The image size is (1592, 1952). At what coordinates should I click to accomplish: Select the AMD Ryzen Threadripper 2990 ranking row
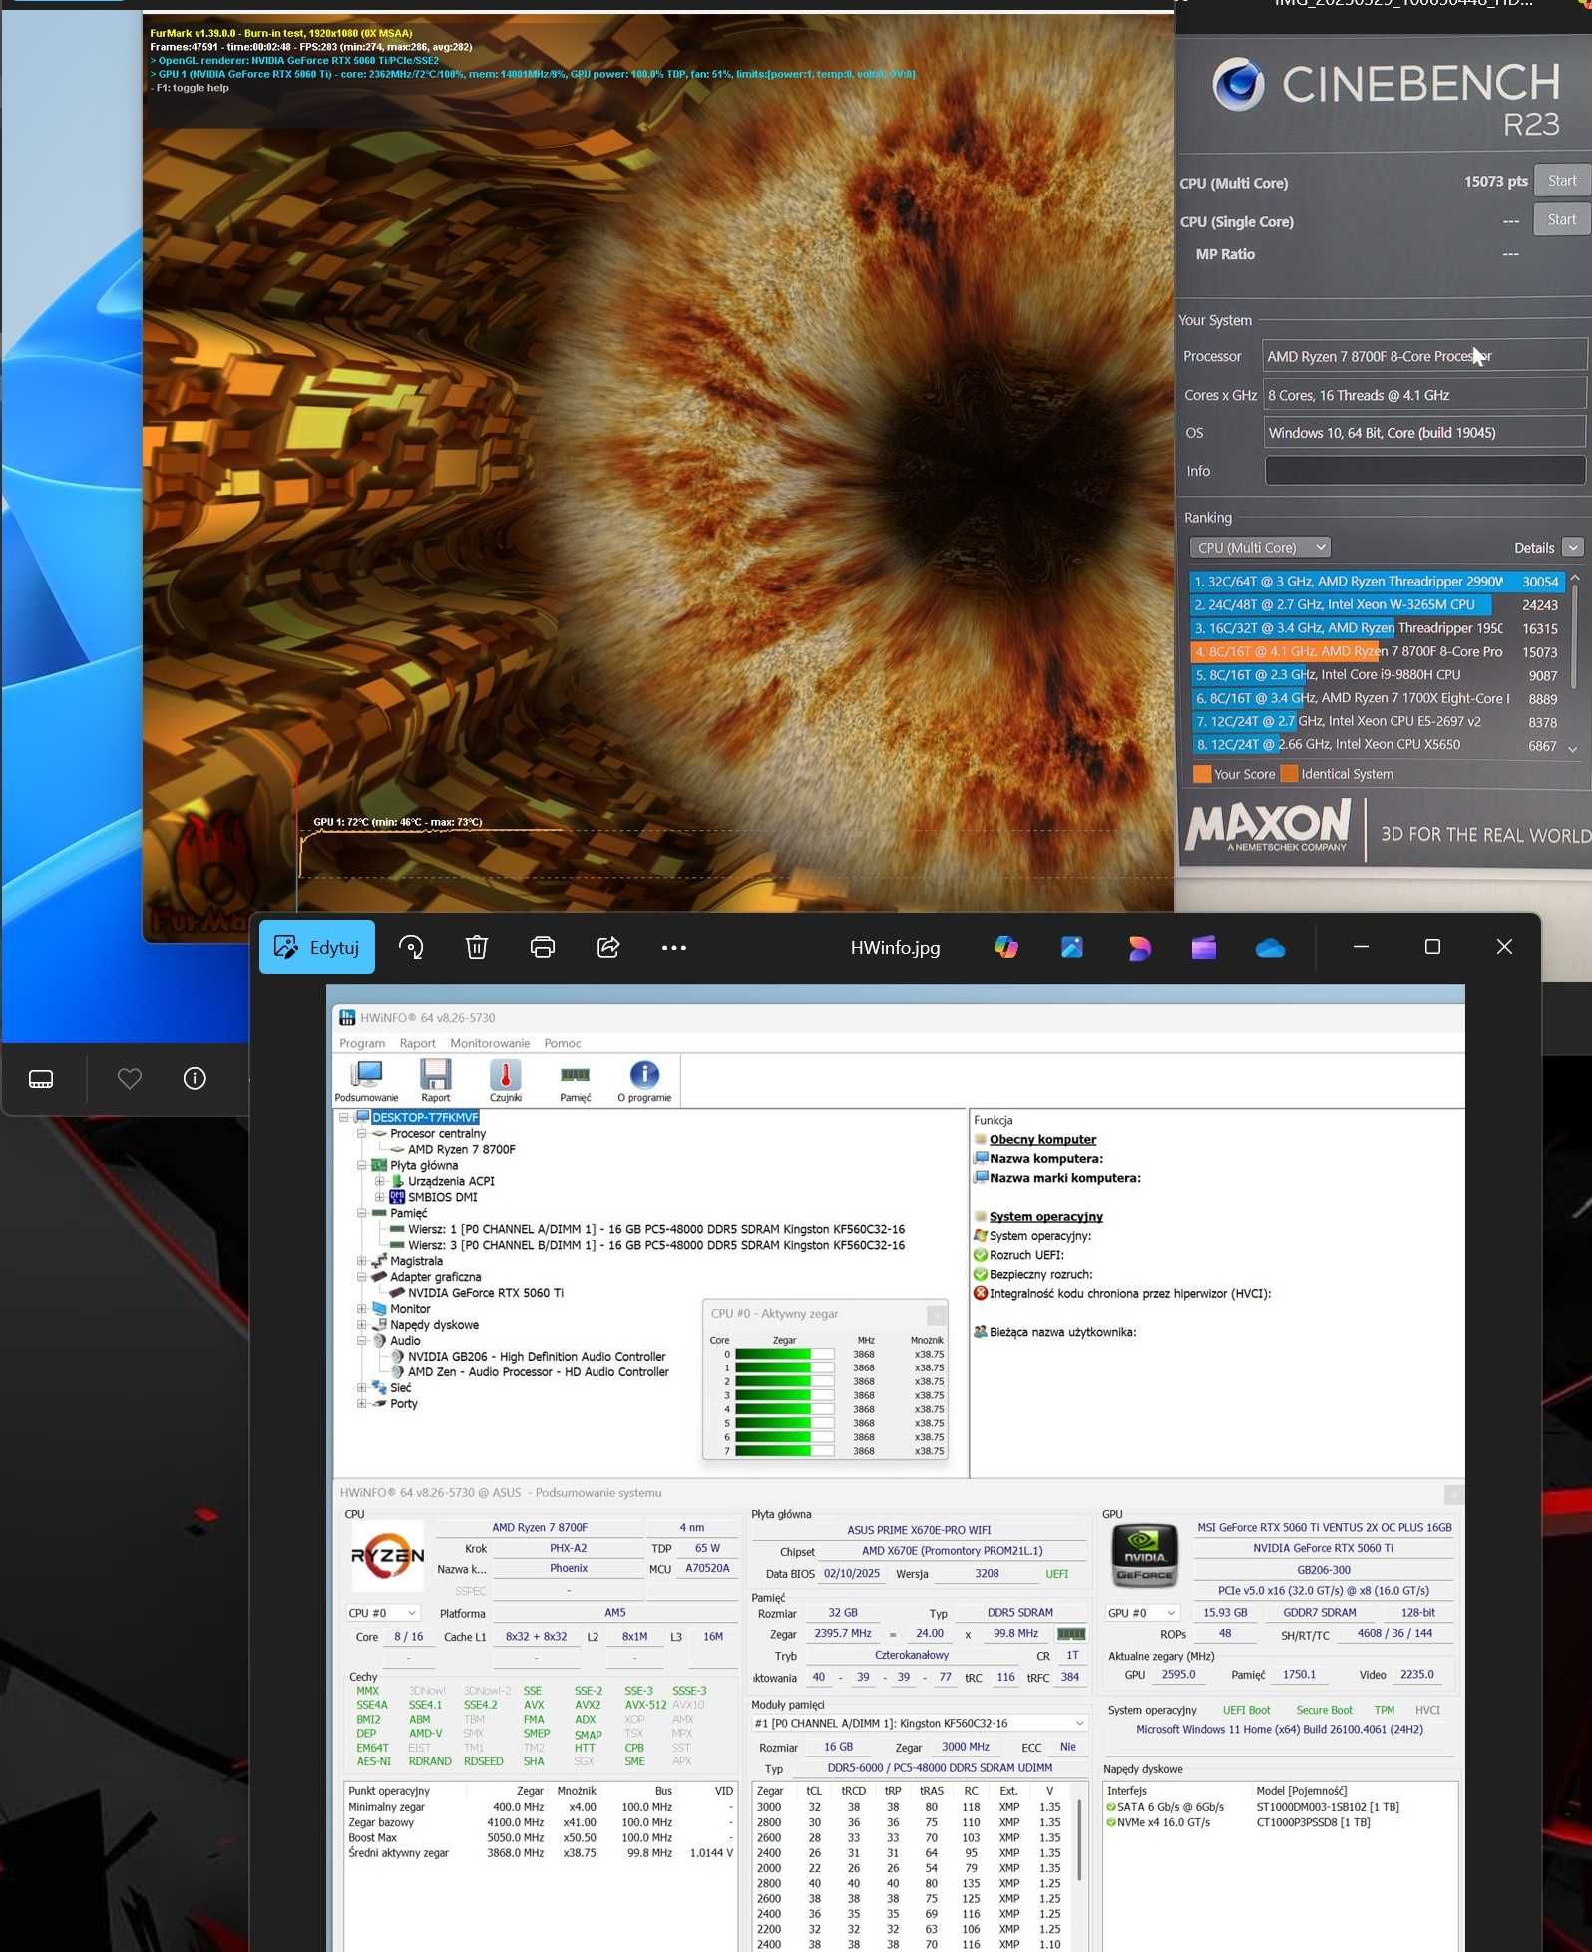pyautogui.click(x=1377, y=582)
